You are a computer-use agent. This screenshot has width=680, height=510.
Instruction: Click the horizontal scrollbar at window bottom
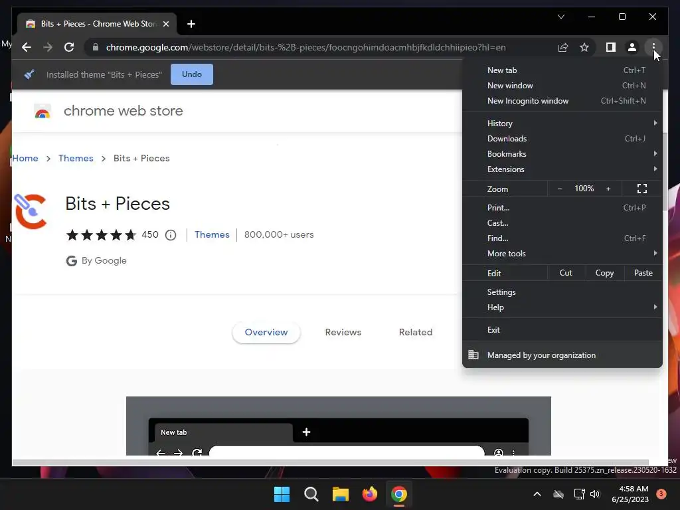click(x=331, y=462)
